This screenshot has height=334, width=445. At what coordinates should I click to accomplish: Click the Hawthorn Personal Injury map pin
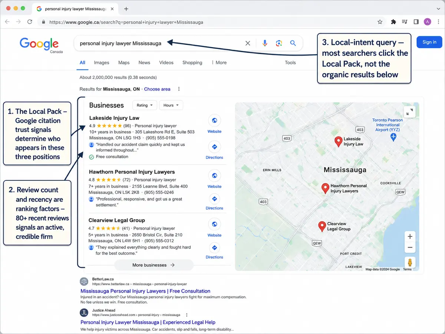pos(325,188)
